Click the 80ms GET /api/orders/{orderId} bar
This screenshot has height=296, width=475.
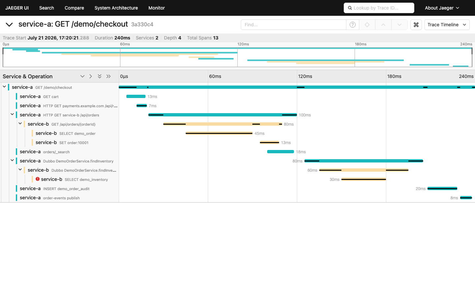pyautogui.click(x=223, y=124)
